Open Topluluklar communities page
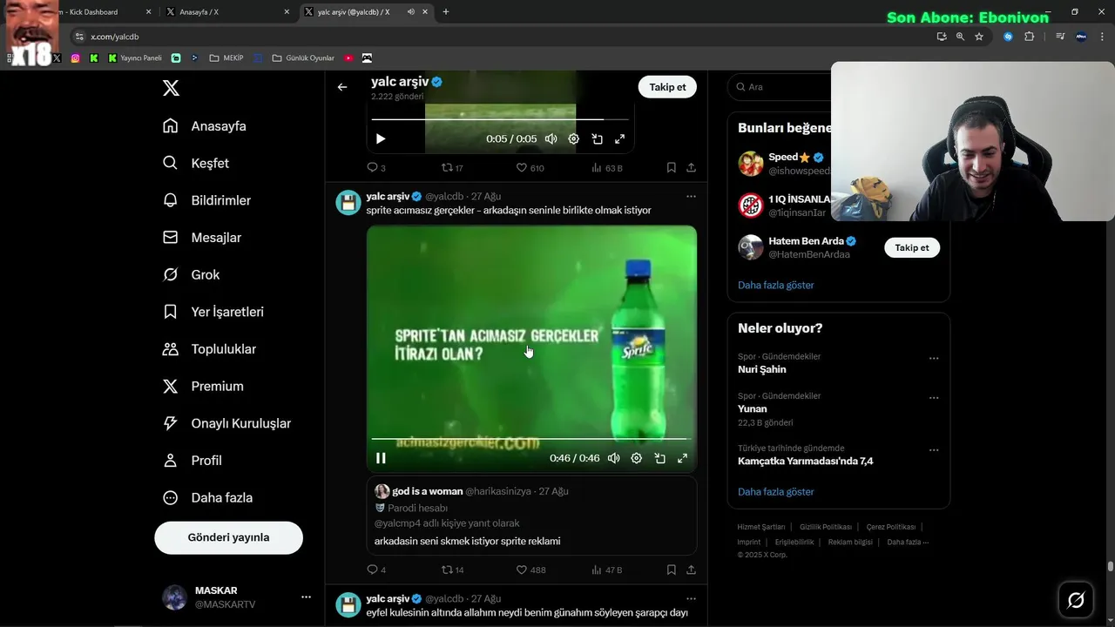The image size is (1115, 627). click(x=209, y=349)
